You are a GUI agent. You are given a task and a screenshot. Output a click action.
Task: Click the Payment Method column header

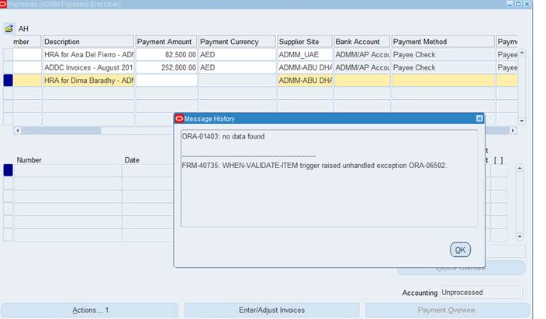(x=443, y=41)
